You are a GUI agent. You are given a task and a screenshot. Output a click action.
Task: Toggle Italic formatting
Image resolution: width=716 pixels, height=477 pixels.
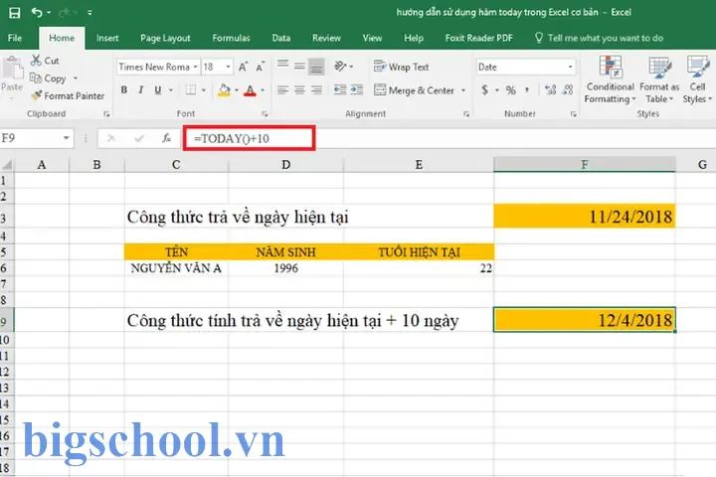tap(140, 89)
